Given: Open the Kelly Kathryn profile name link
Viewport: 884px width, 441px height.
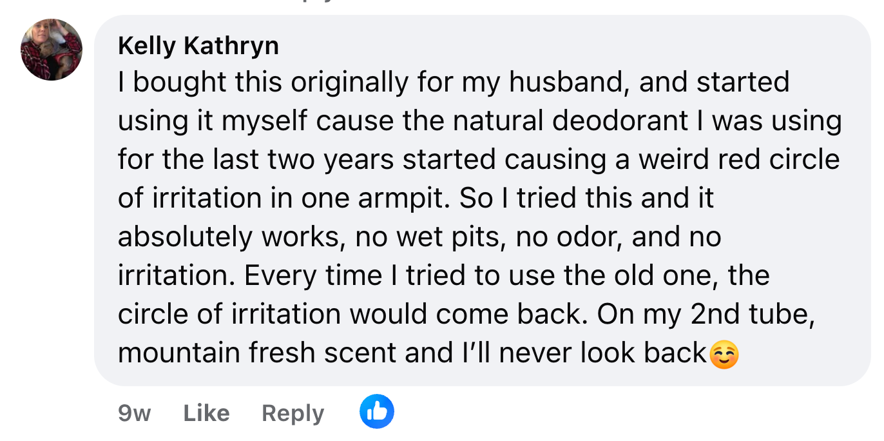Looking at the screenshot, I should click(x=198, y=46).
